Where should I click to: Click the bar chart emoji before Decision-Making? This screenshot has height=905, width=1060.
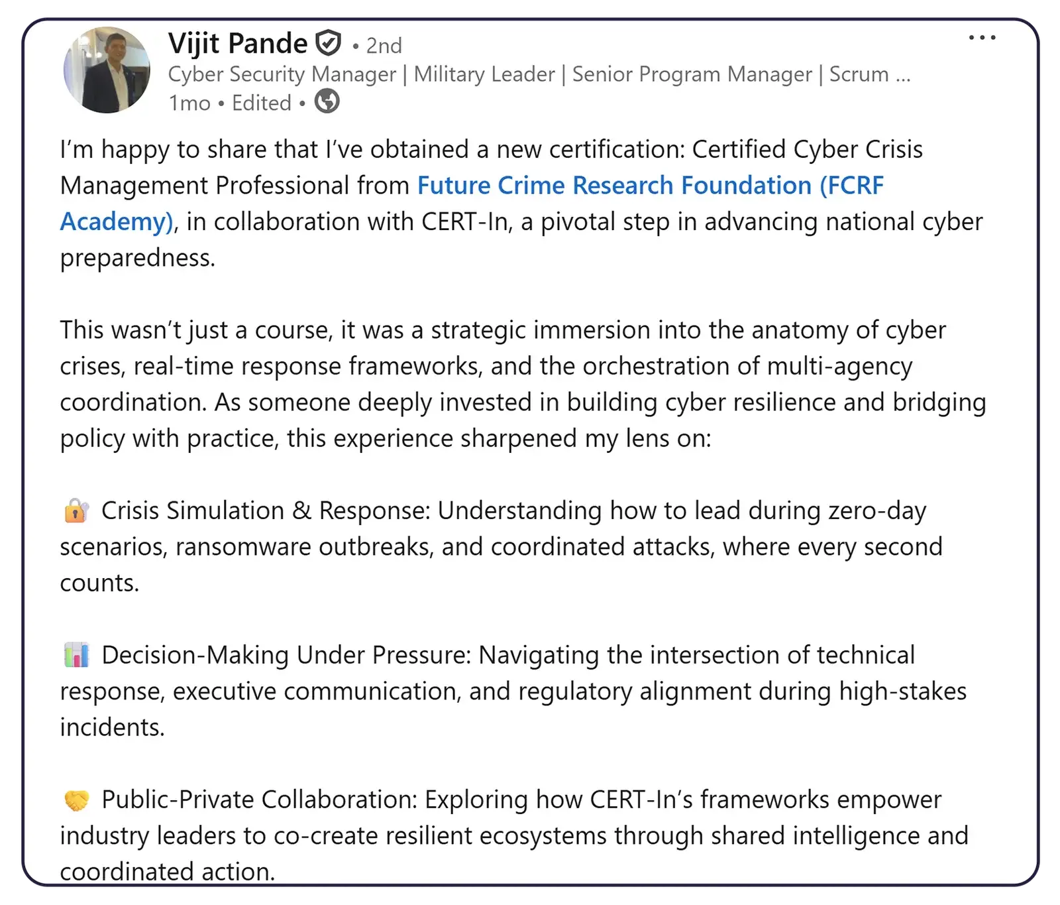(76, 655)
